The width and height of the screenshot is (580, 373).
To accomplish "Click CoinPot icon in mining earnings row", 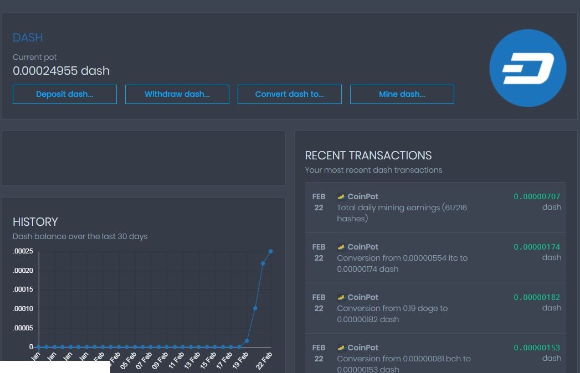I will coord(341,196).
